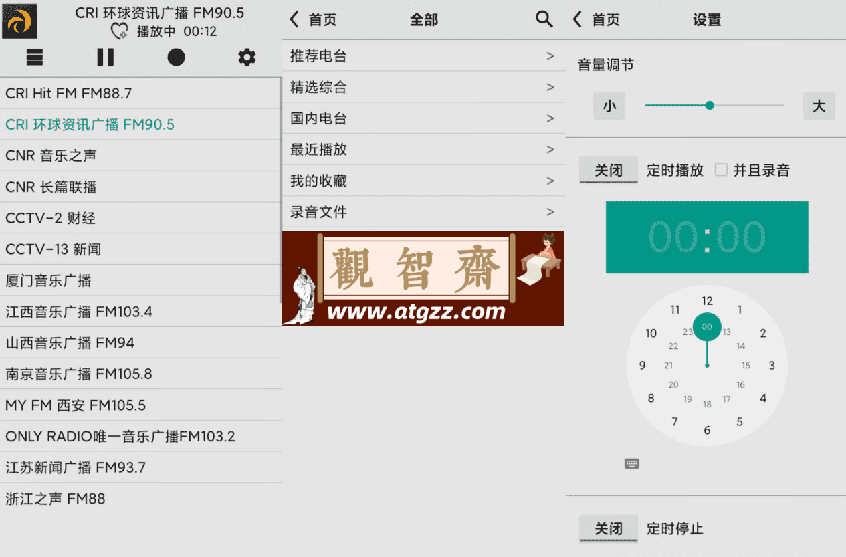Select hour 18 on the clock dial
The width and height of the screenshot is (846, 557).
point(707,405)
